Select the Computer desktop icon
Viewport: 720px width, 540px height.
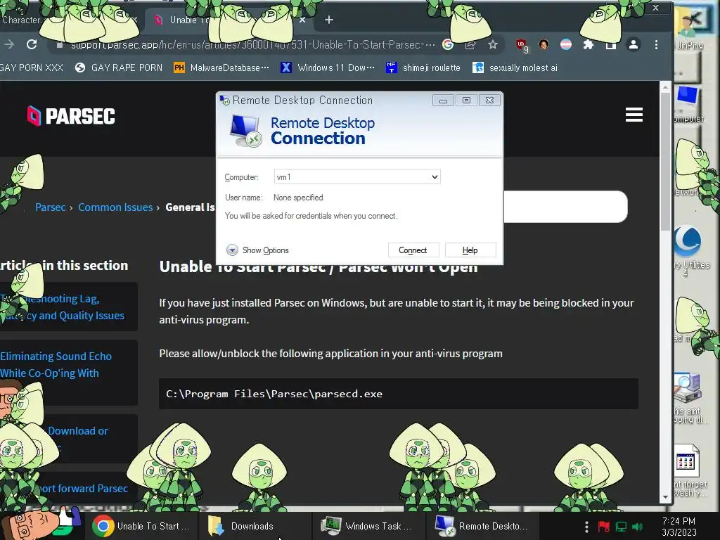[x=688, y=104]
